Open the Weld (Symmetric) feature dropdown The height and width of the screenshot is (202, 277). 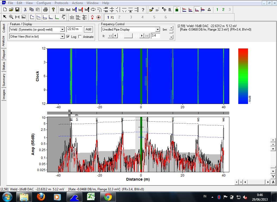tap(62, 29)
